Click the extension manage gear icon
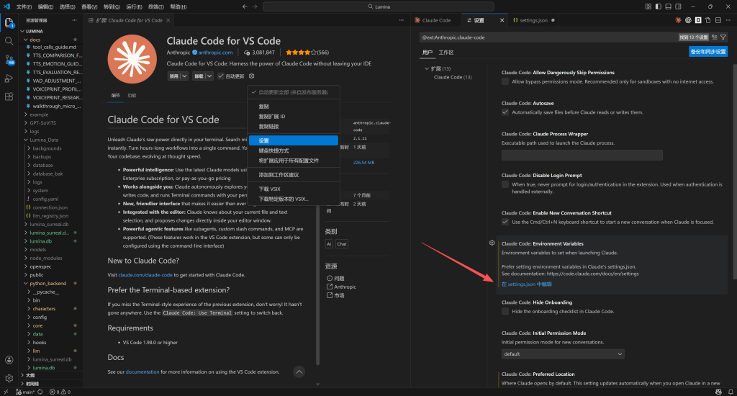The image size is (737, 396). [251, 76]
